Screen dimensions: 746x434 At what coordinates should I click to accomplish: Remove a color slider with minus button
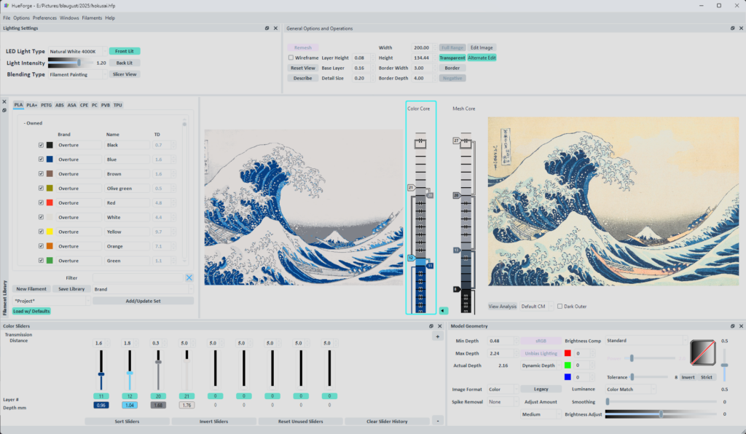tap(438, 421)
